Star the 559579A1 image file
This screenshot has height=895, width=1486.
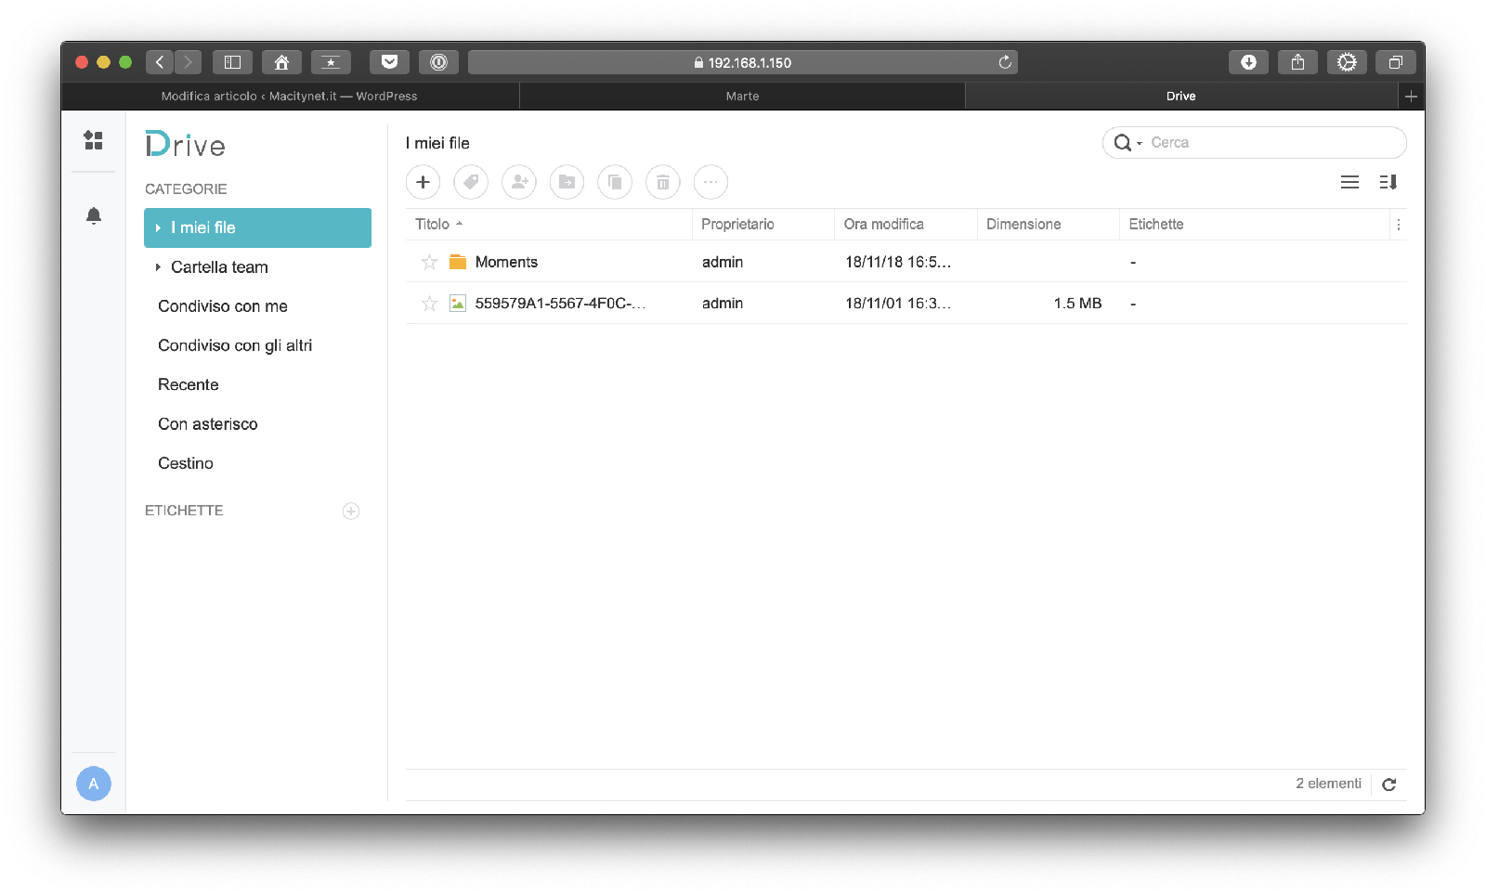(429, 304)
